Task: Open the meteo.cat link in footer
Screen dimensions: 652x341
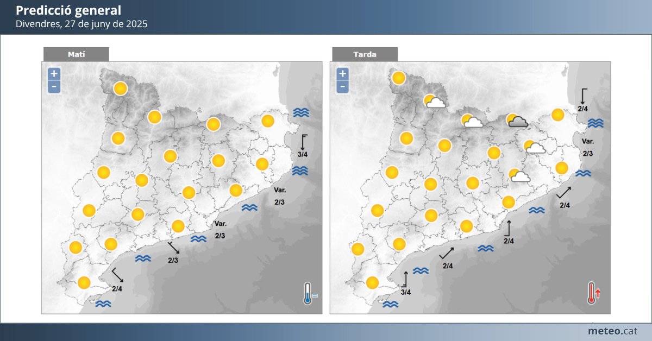Action: [612, 331]
